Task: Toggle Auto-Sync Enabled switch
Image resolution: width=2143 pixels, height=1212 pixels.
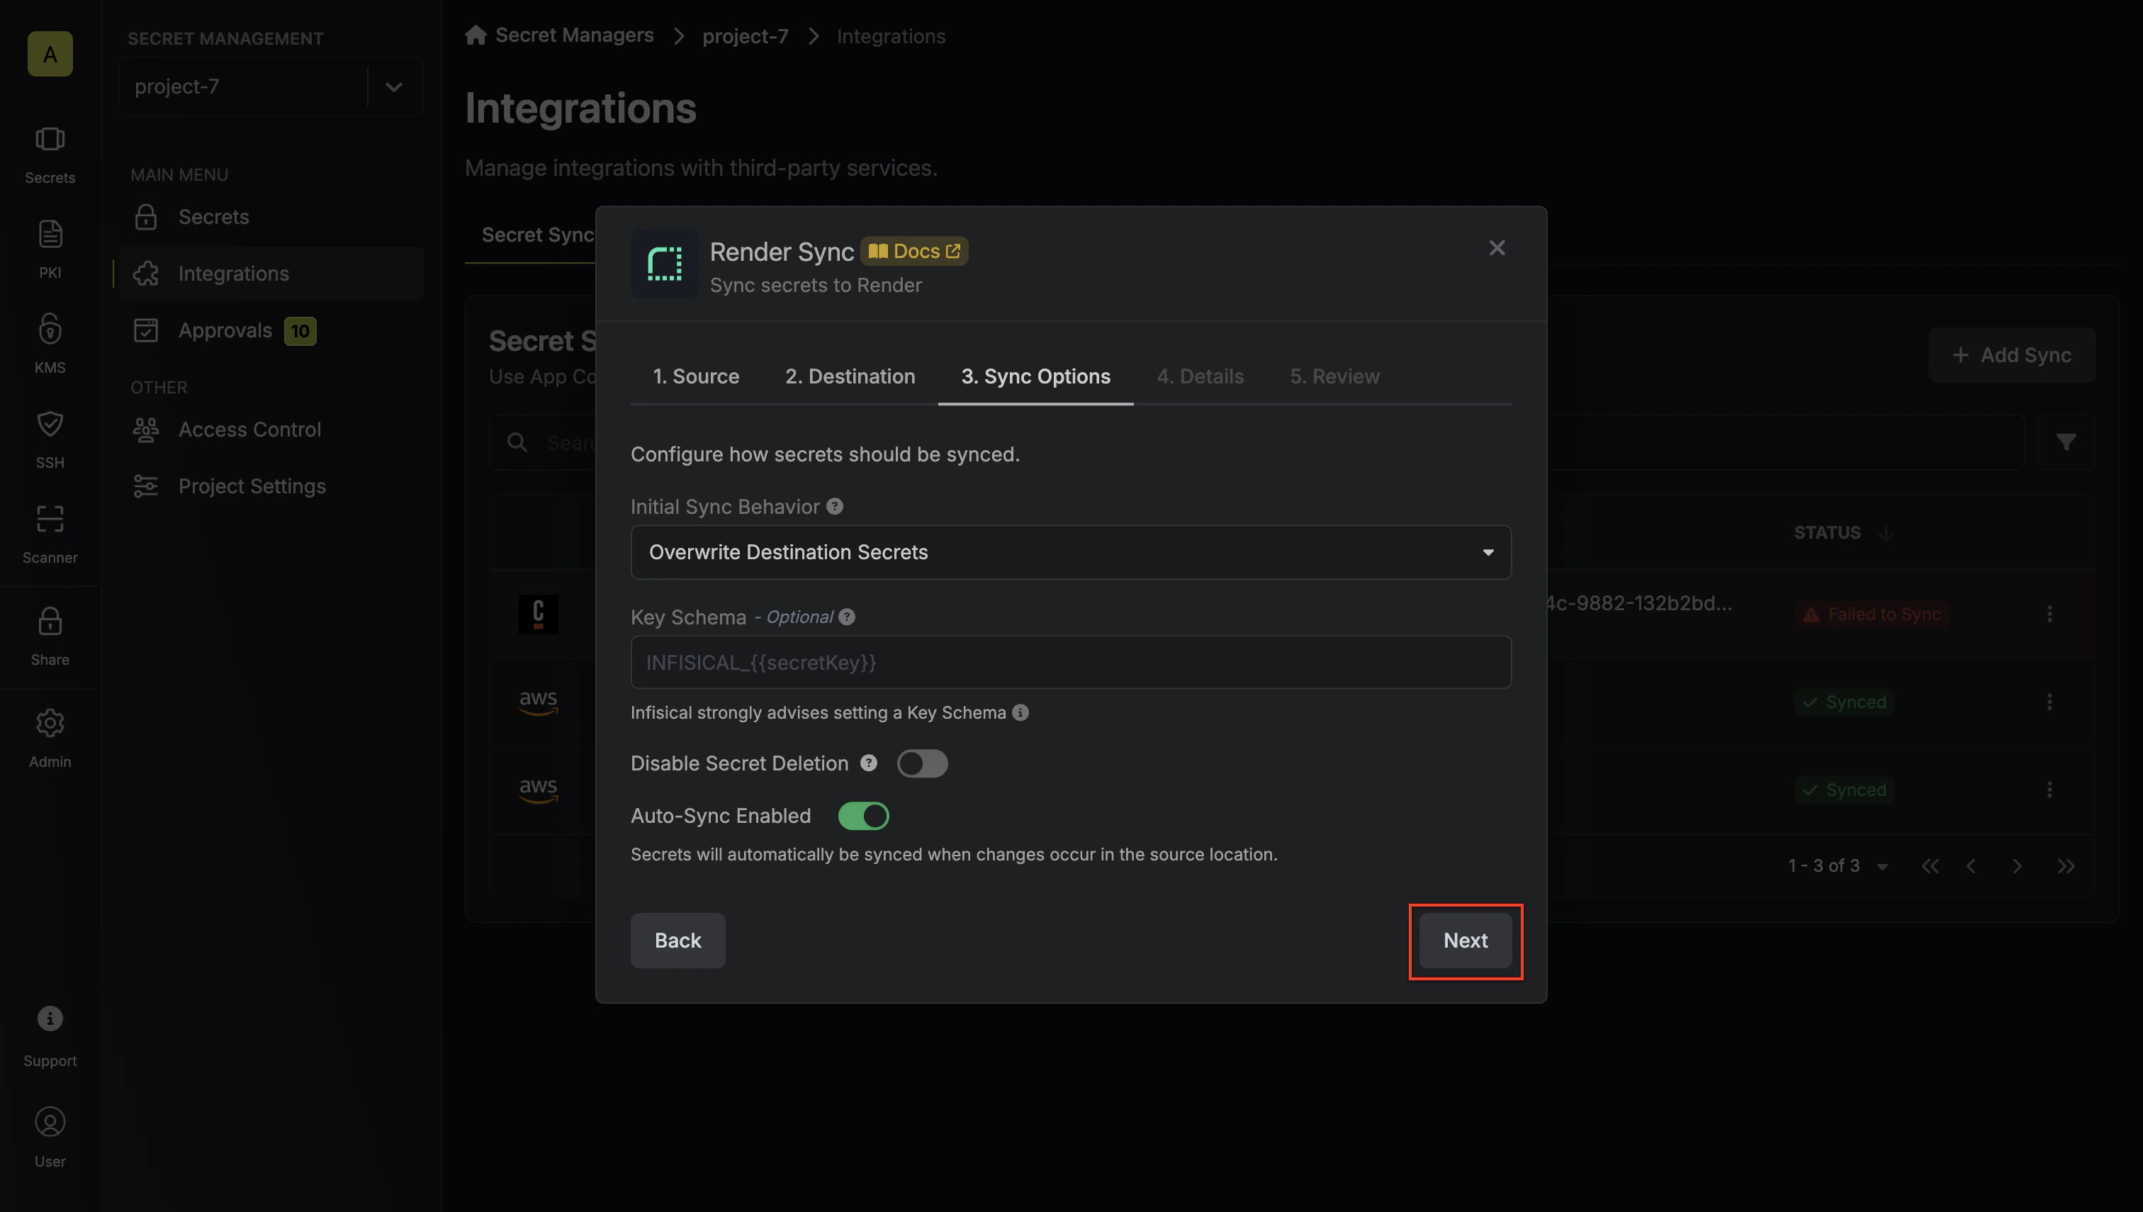Action: click(x=864, y=816)
